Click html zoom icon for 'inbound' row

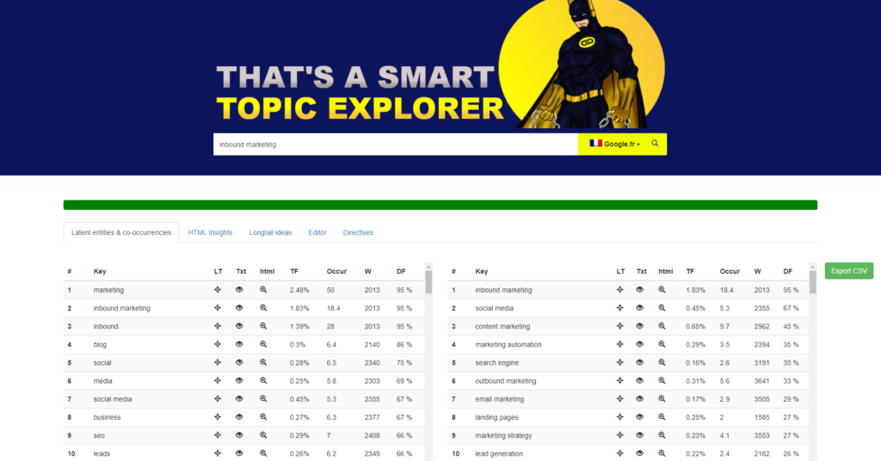[x=263, y=326]
